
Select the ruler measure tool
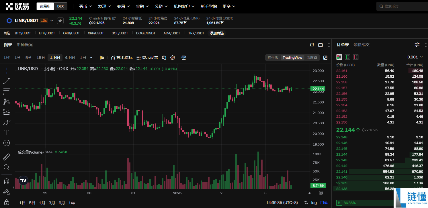pos(7,157)
